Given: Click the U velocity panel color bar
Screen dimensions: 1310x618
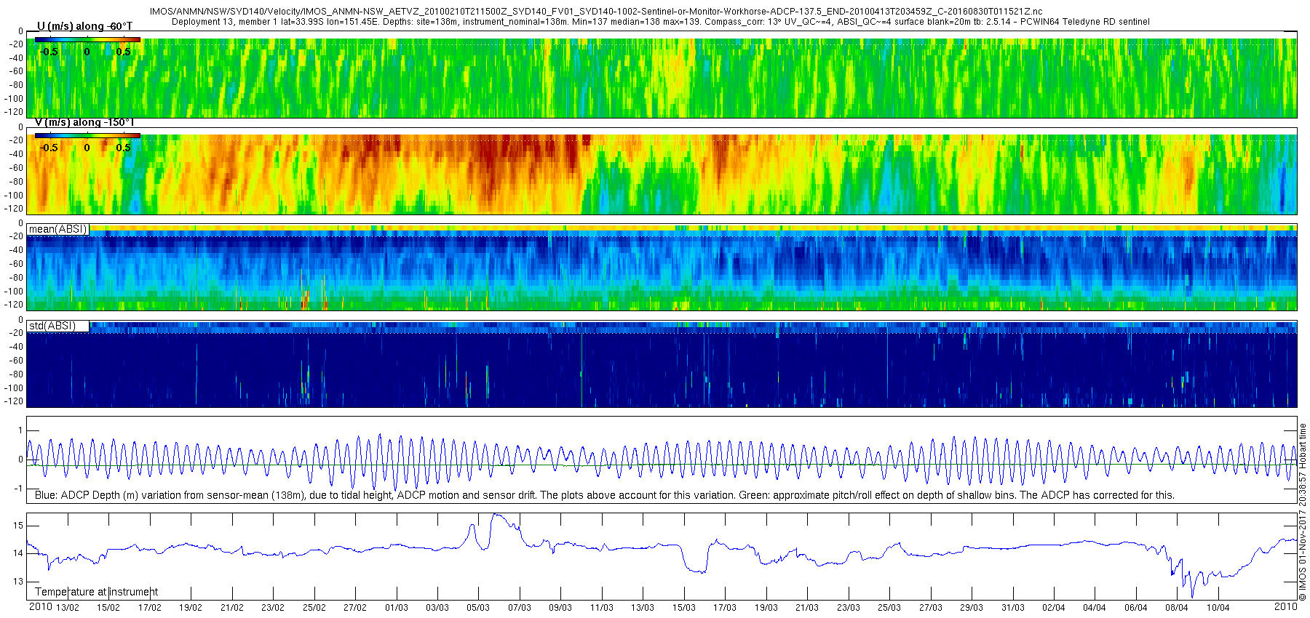Looking at the screenshot, I should (x=87, y=40).
